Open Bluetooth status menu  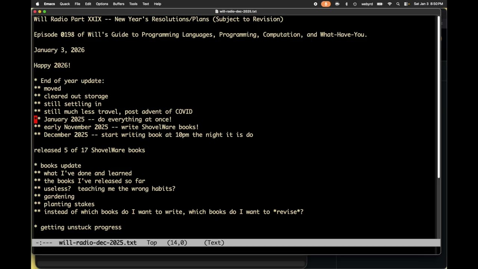pos(347,4)
